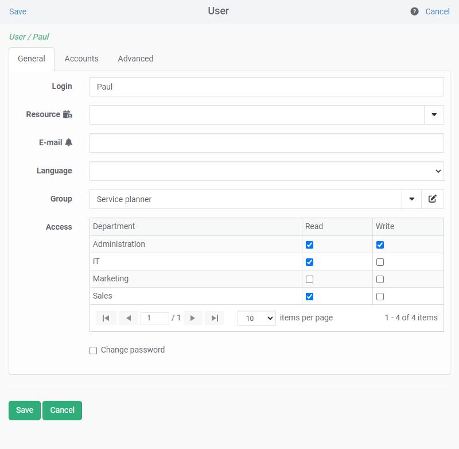
Task: Expand the Resource dropdown arrow
Action: (x=434, y=114)
